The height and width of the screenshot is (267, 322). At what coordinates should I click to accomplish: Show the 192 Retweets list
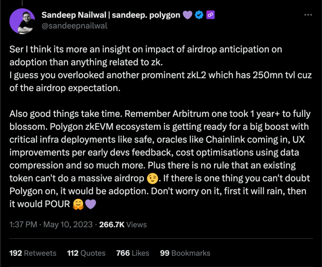point(33,253)
